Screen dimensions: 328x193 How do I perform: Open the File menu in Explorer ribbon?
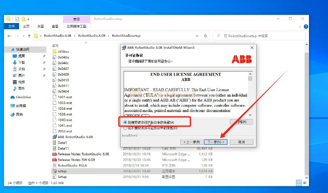12,26
